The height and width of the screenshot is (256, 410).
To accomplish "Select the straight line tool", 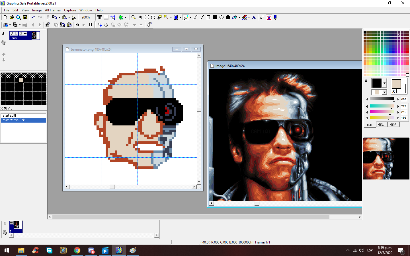I will tap(195, 17).
